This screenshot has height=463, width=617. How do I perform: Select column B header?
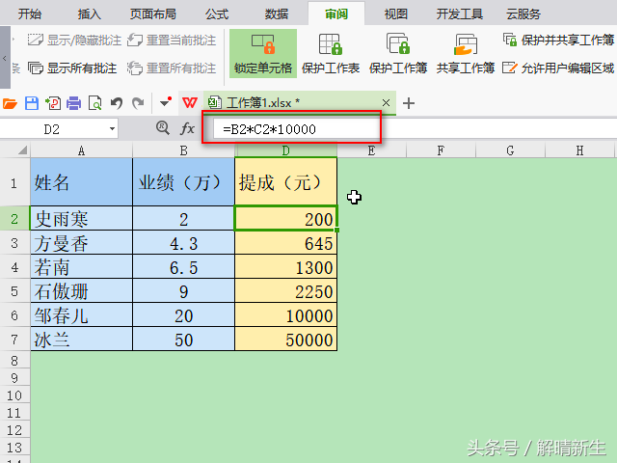point(184,150)
